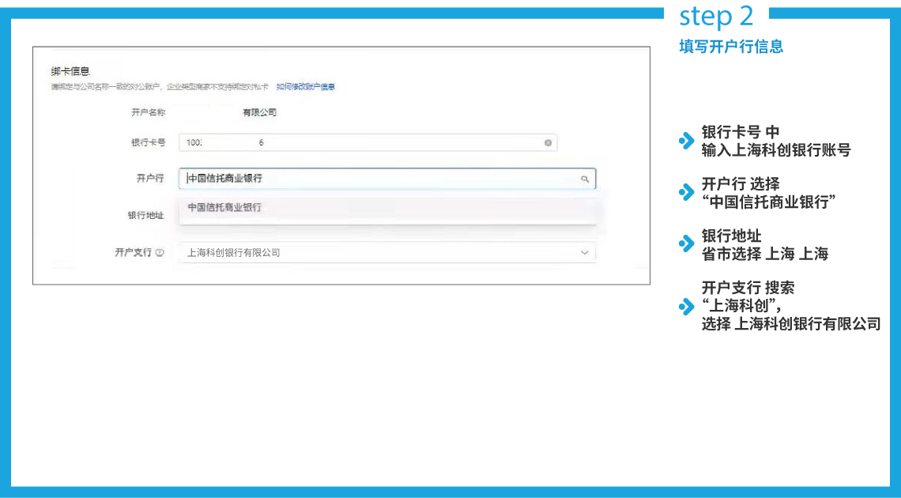Open the 开户支行 dropdown showing 上海科创银行有限公司
The height and width of the screenshot is (498, 901).
pos(387,253)
